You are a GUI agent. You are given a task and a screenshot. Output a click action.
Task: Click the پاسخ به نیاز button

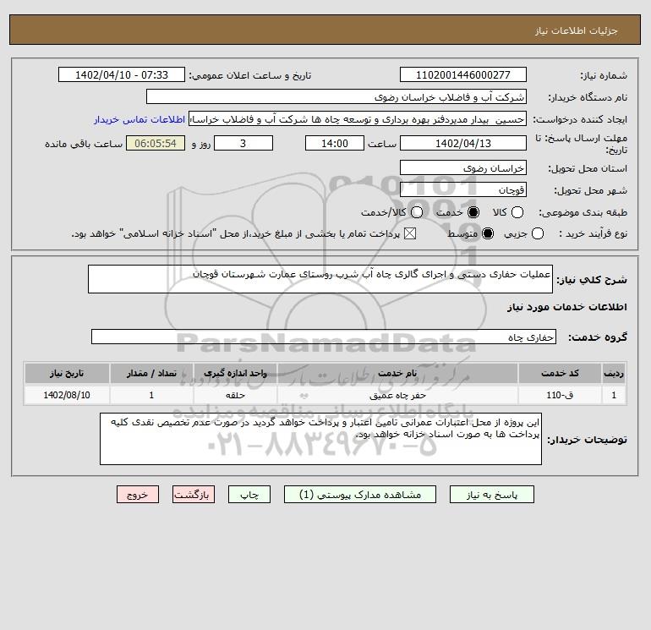pyautogui.click(x=492, y=495)
